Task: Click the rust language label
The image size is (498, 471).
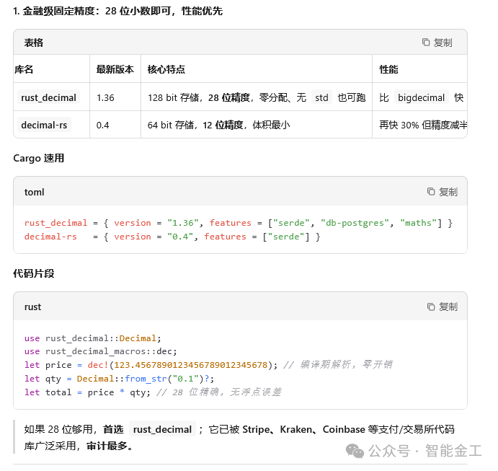Action: click(x=32, y=307)
